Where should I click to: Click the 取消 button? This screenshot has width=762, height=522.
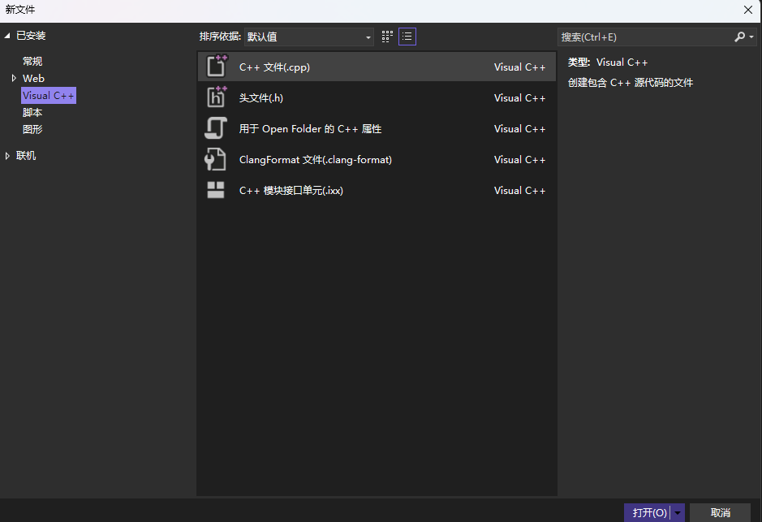720,513
